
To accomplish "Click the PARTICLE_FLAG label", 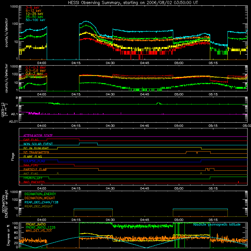I will pos(35,169).
